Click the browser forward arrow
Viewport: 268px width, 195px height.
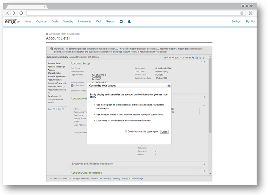[x=14, y=13]
